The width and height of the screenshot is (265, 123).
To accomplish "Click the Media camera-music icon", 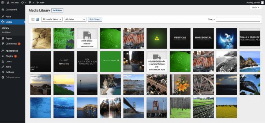I will 3,22.
